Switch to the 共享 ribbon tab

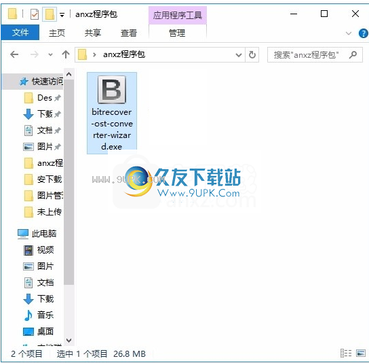point(93,33)
